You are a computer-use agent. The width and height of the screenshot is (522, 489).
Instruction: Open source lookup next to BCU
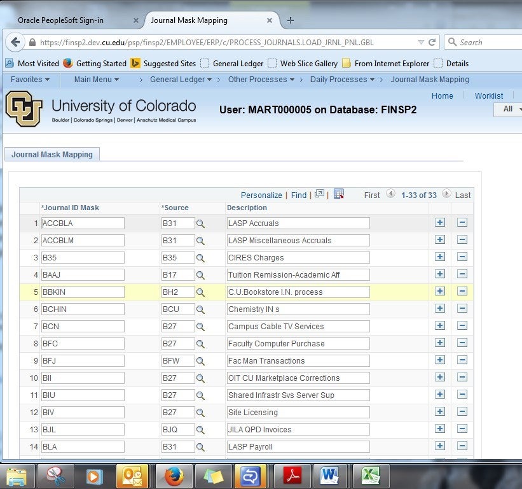click(x=200, y=309)
